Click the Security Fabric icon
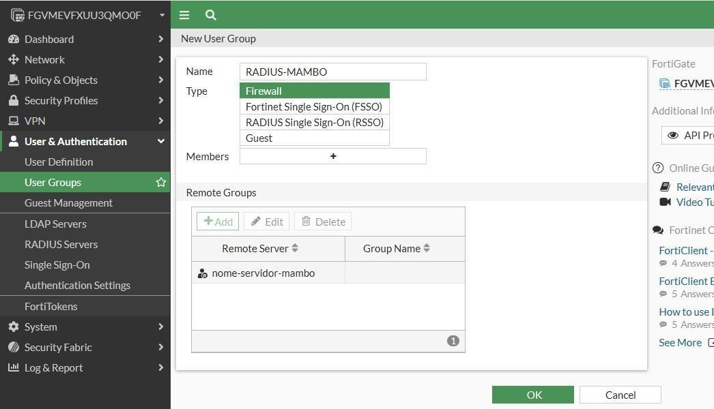The height and width of the screenshot is (409, 714). (14, 347)
